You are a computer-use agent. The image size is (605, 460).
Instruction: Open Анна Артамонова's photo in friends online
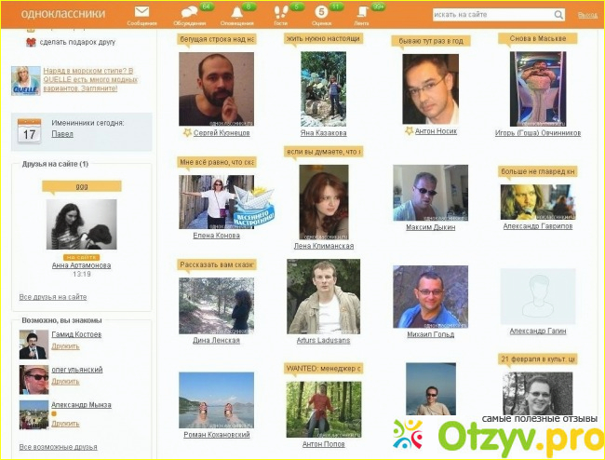pyautogui.click(x=81, y=224)
